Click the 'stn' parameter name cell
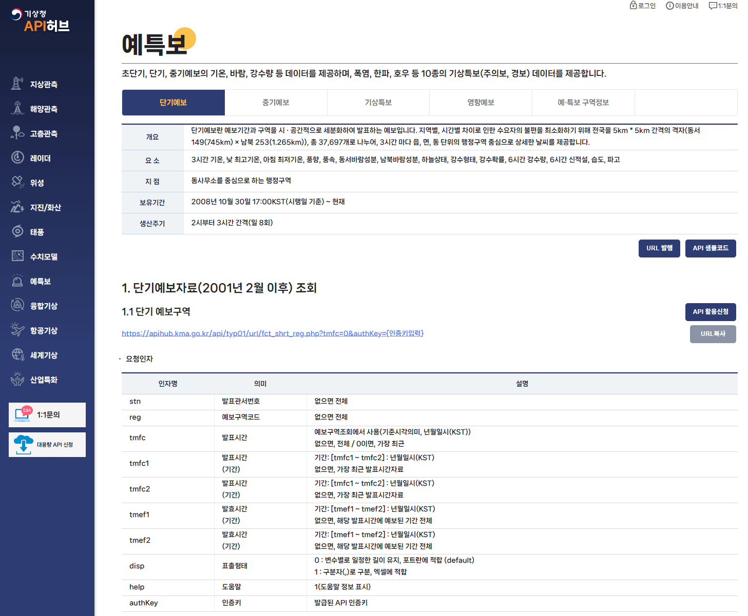 tap(168, 402)
